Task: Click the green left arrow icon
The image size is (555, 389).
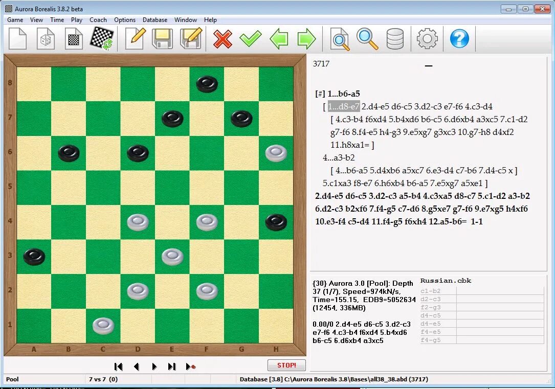Action: (279, 38)
